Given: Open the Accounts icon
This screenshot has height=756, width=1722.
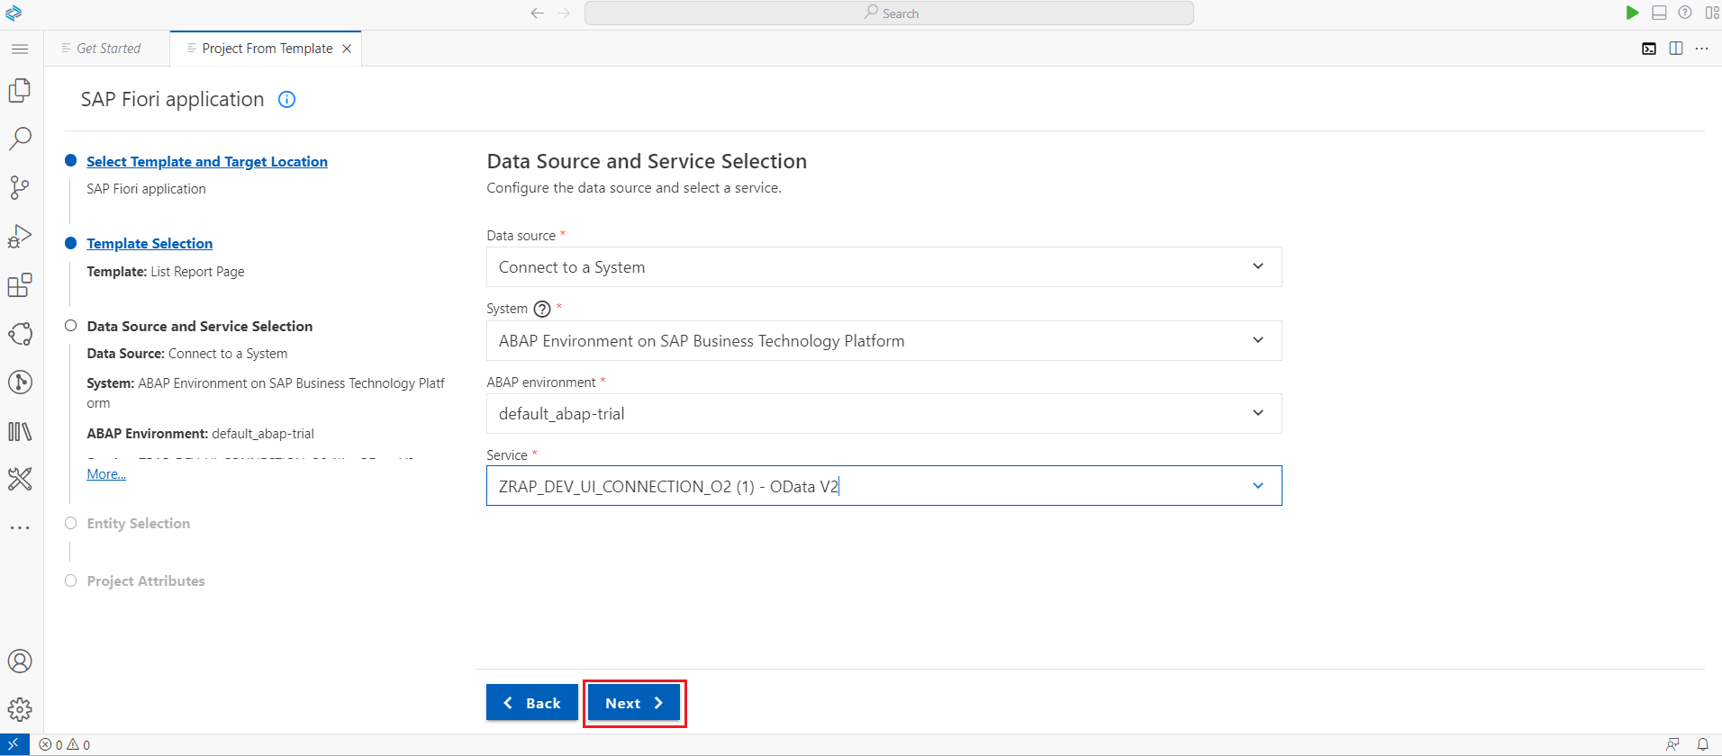Looking at the screenshot, I should pos(20,661).
